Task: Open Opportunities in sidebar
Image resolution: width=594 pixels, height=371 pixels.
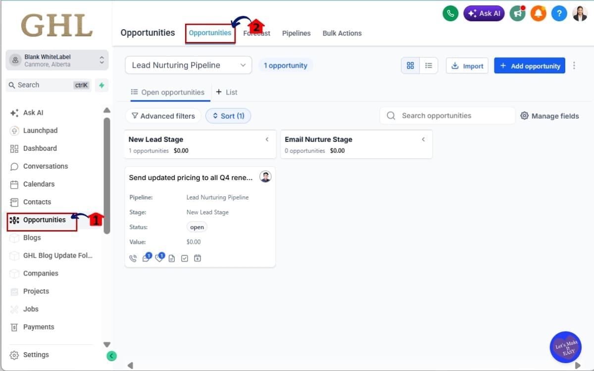Action: click(x=44, y=220)
